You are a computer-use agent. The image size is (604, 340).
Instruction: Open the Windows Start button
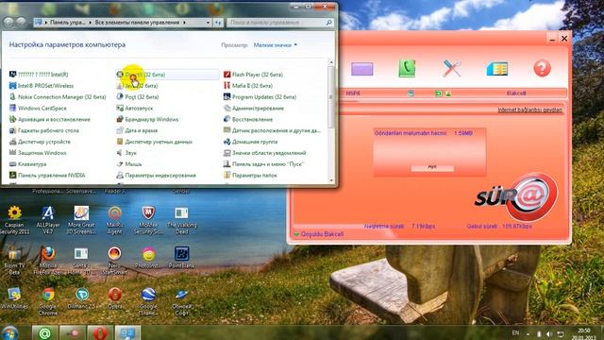click(x=9, y=333)
